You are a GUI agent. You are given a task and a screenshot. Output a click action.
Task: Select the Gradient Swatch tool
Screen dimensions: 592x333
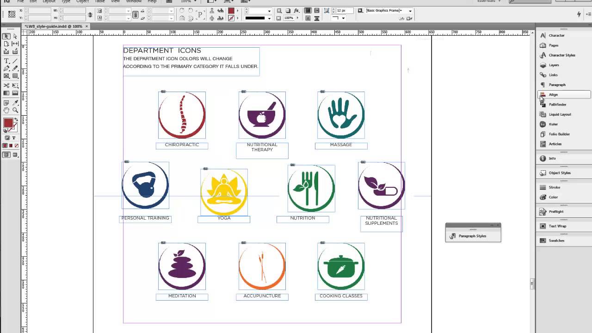[x=6, y=93]
